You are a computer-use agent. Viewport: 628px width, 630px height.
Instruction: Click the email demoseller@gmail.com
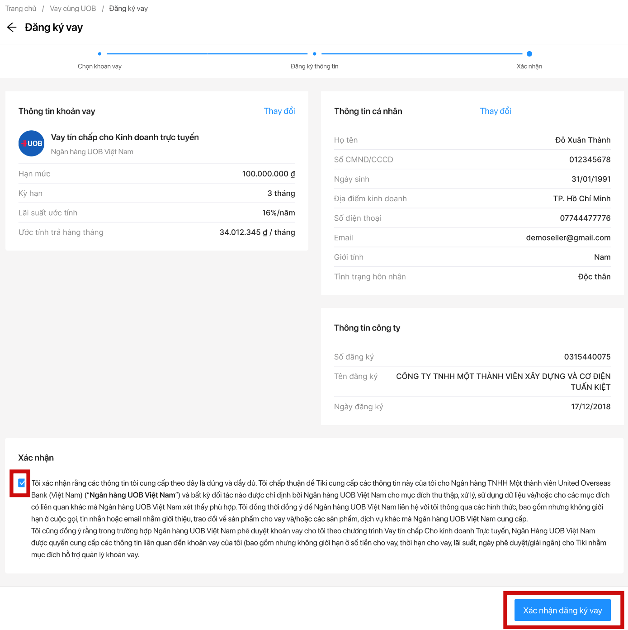[568, 238]
